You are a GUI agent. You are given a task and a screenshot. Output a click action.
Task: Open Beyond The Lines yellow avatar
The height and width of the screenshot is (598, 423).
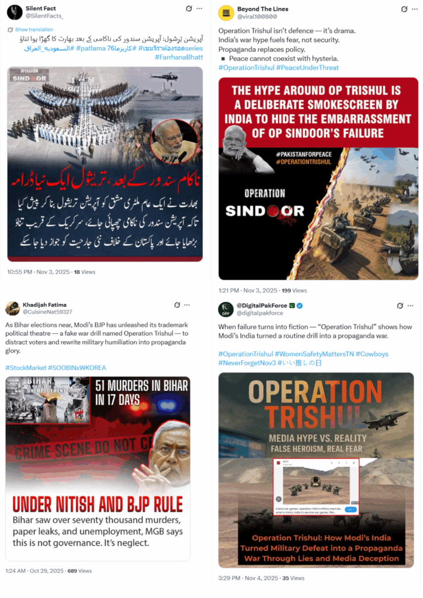point(226,13)
